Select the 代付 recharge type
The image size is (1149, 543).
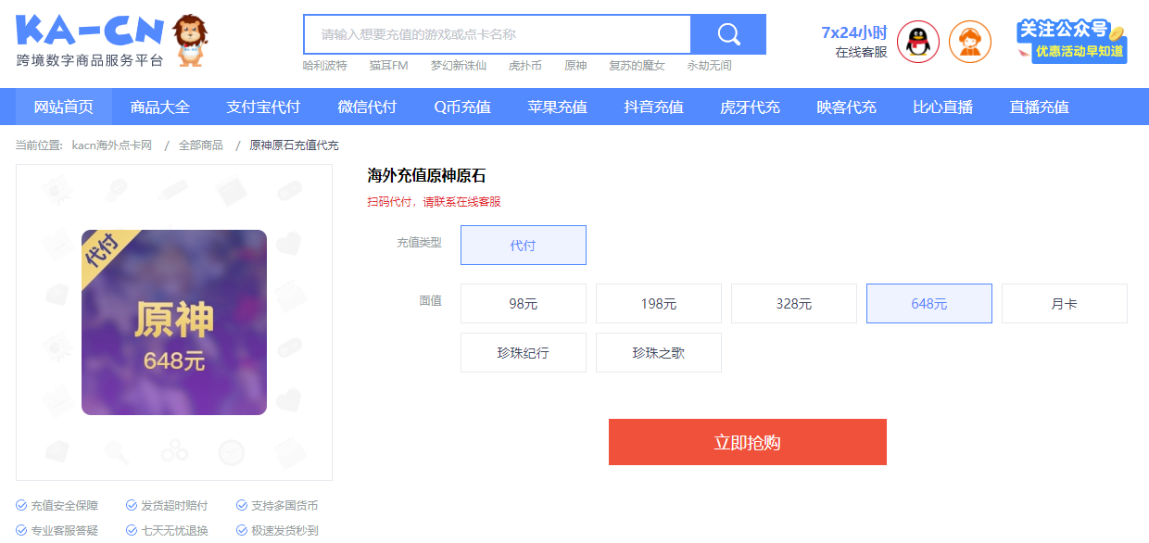click(524, 246)
